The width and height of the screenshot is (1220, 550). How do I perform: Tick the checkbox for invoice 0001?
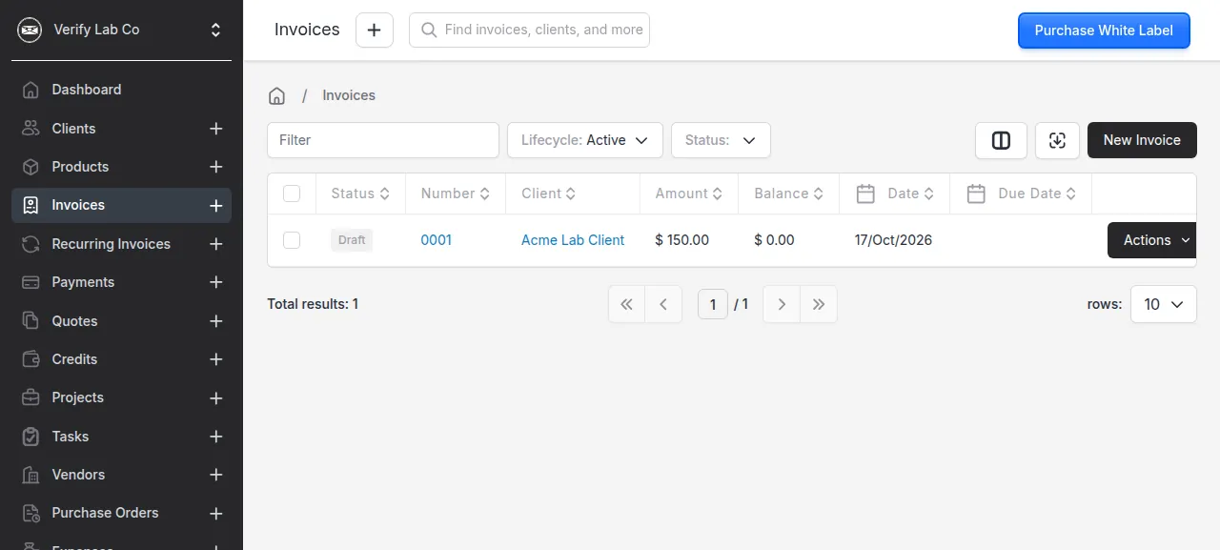292,240
